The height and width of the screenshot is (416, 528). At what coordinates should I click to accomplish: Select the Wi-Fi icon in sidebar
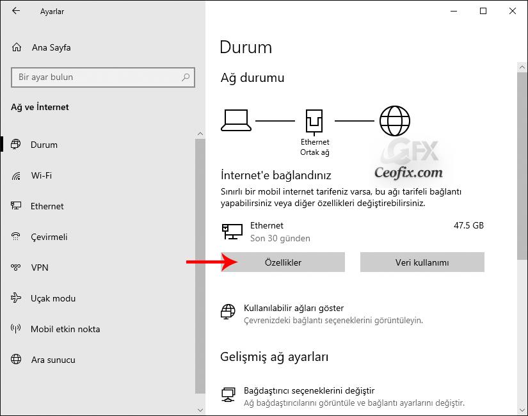click(x=16, y=175)
